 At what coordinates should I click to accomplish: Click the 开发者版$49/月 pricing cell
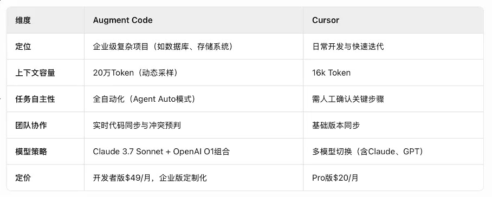pos(150,178)
